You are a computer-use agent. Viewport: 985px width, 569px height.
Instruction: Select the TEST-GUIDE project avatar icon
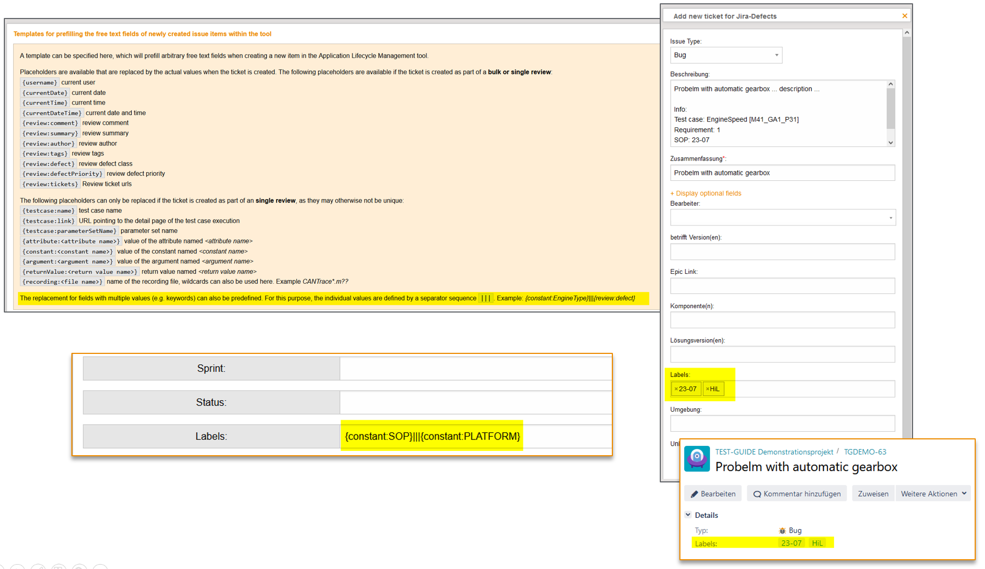[697, 459]
